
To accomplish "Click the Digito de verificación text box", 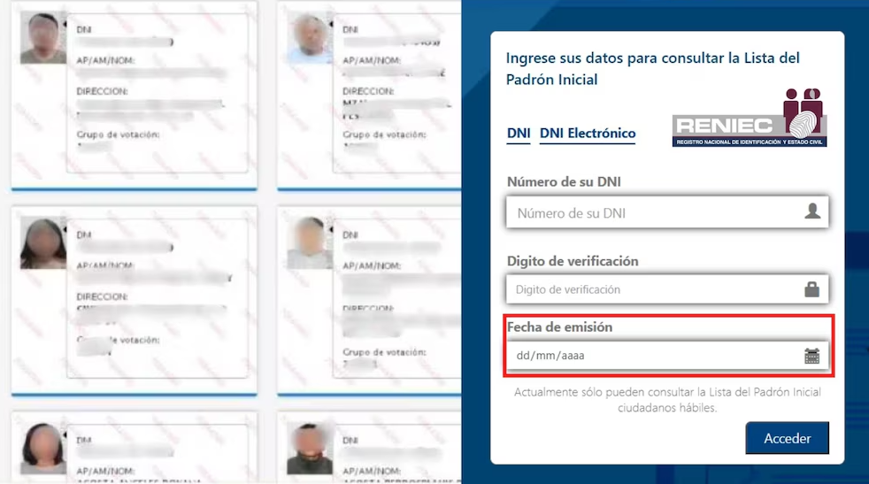I will [x=655, y=289].
